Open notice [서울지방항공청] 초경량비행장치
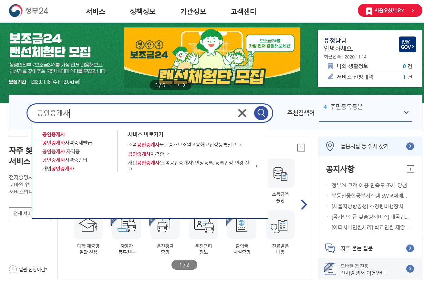 pyautogui.click(x=369, y=206)
